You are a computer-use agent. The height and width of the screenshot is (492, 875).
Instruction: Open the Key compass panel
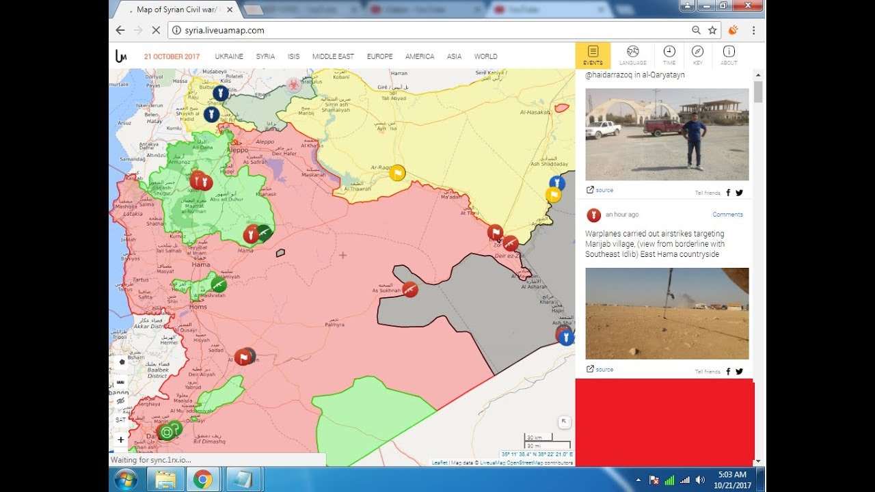pos(697,55)
